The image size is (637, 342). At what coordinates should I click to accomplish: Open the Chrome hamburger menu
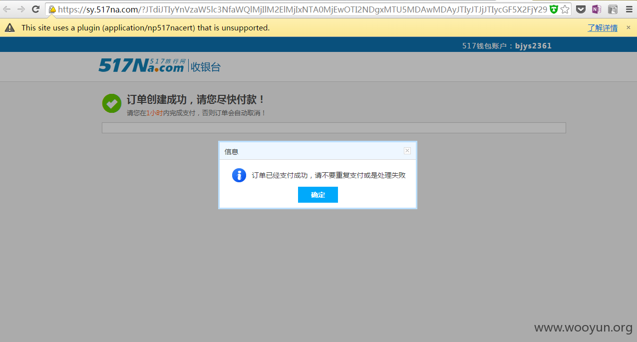(x=629, y=9)
